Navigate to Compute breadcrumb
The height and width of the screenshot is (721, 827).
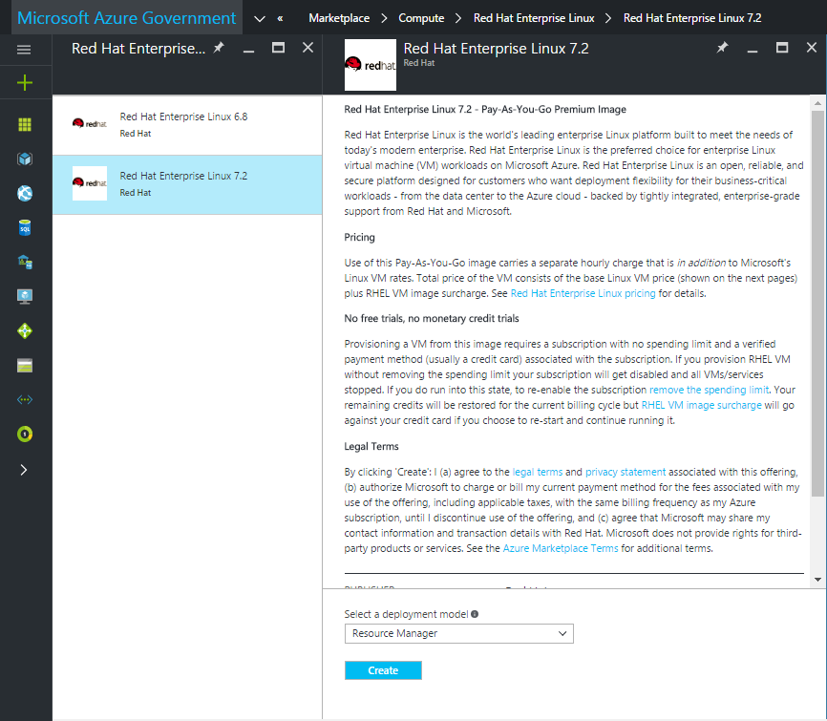[421, 16]
